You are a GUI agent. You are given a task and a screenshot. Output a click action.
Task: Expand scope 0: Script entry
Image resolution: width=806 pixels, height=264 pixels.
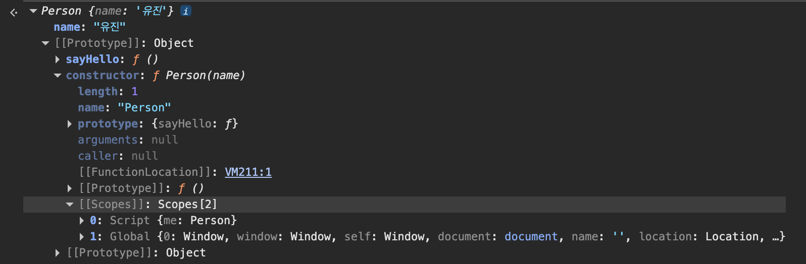point(82,221)
